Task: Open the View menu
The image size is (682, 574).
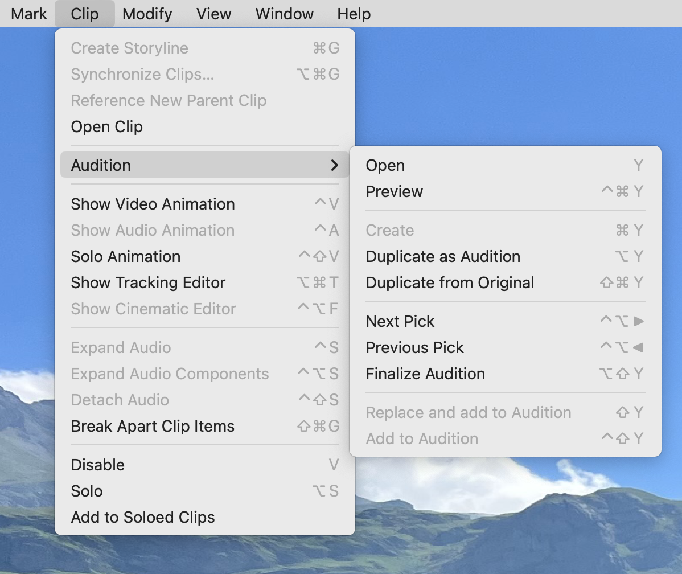Action: point(213,14)
